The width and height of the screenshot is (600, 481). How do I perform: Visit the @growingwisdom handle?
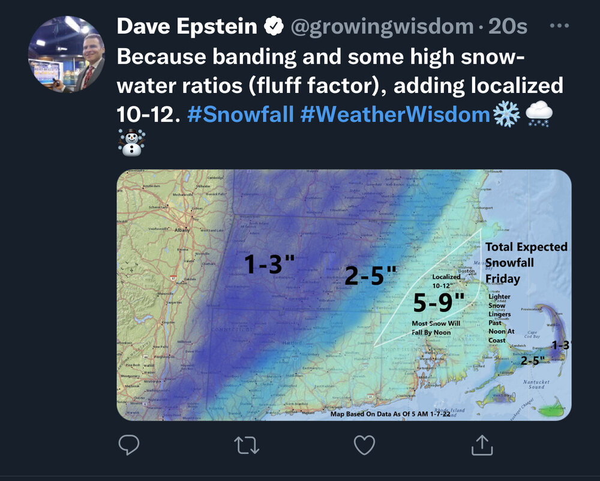[382, 27]
